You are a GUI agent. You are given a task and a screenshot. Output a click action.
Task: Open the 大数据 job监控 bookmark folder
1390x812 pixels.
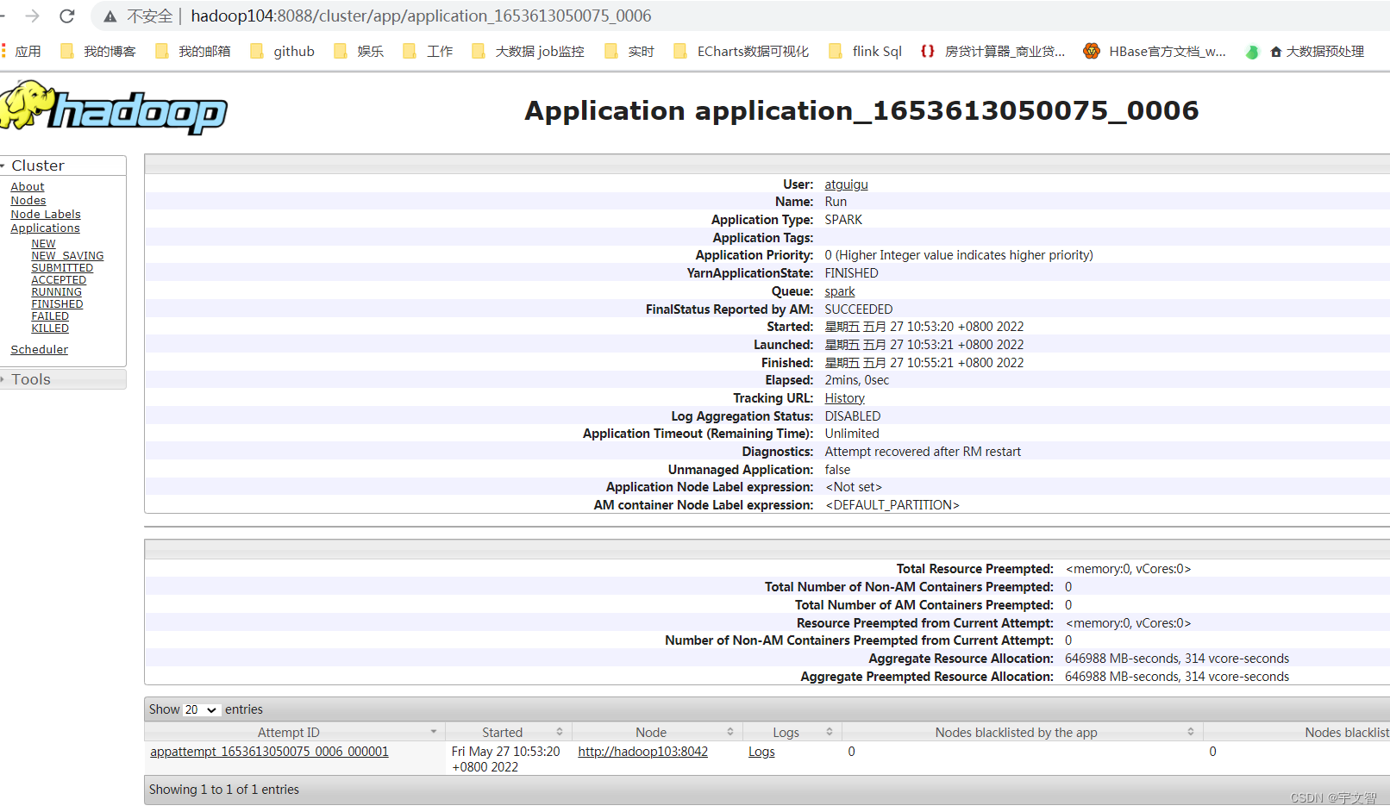[x=528, y=52]
